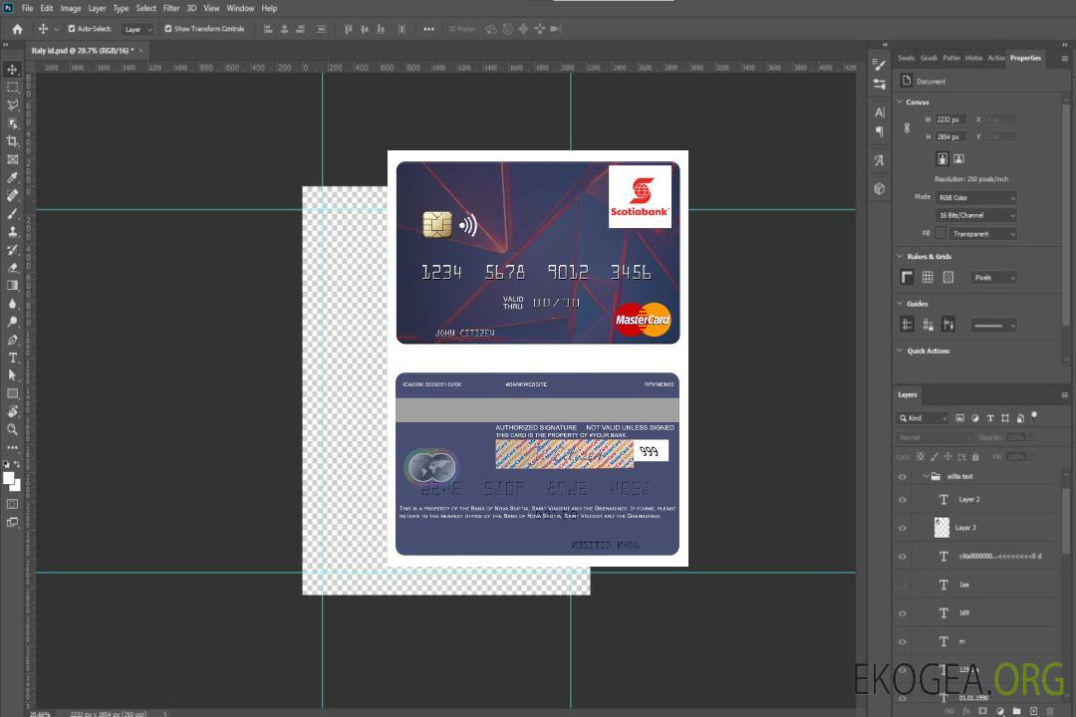This screenshot has width=1076, height=717.
Task: Toggle the Auto-Select checkbox
Action: [72, 29]
